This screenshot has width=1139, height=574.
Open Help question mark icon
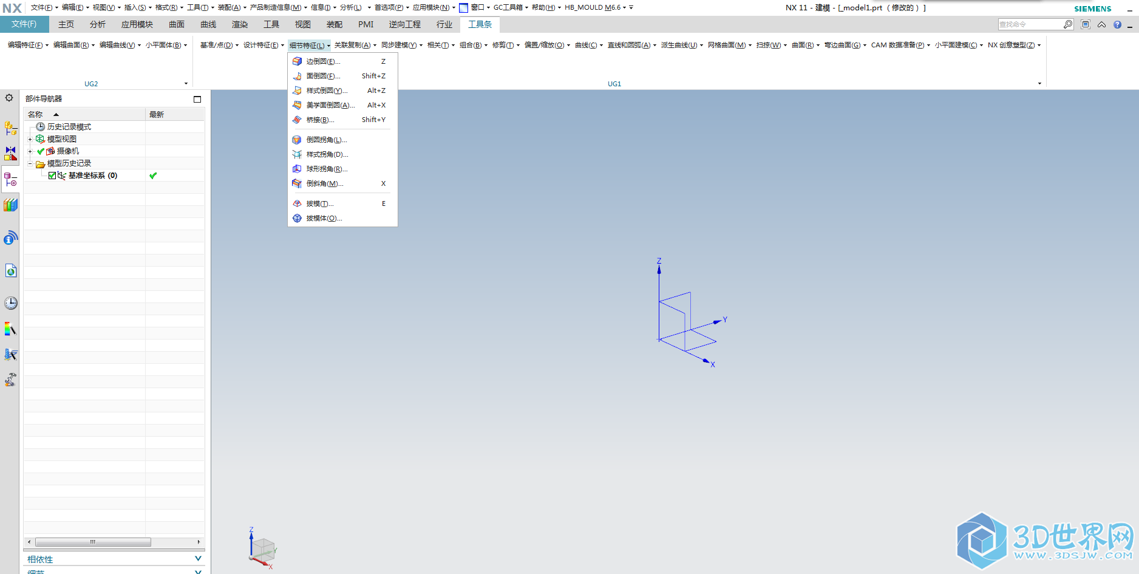[x=1117, y=25]
